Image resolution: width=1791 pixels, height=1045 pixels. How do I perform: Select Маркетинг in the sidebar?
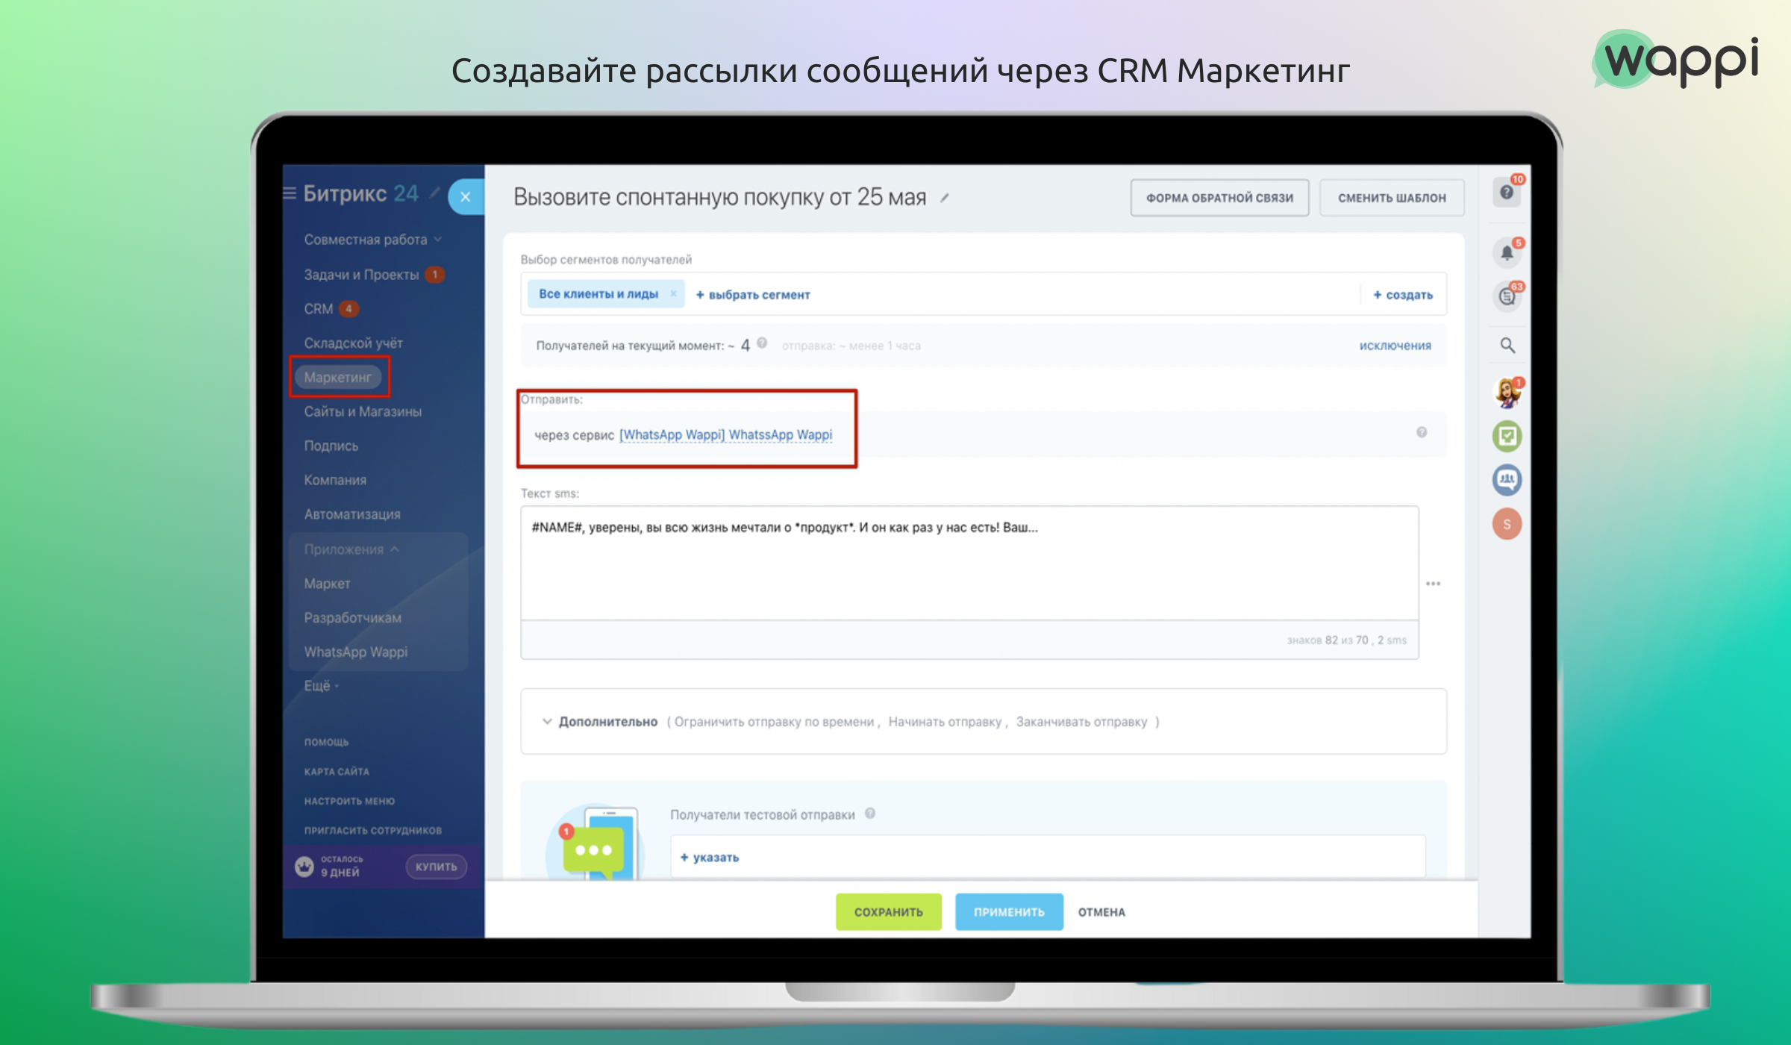(x=340, y=377)
